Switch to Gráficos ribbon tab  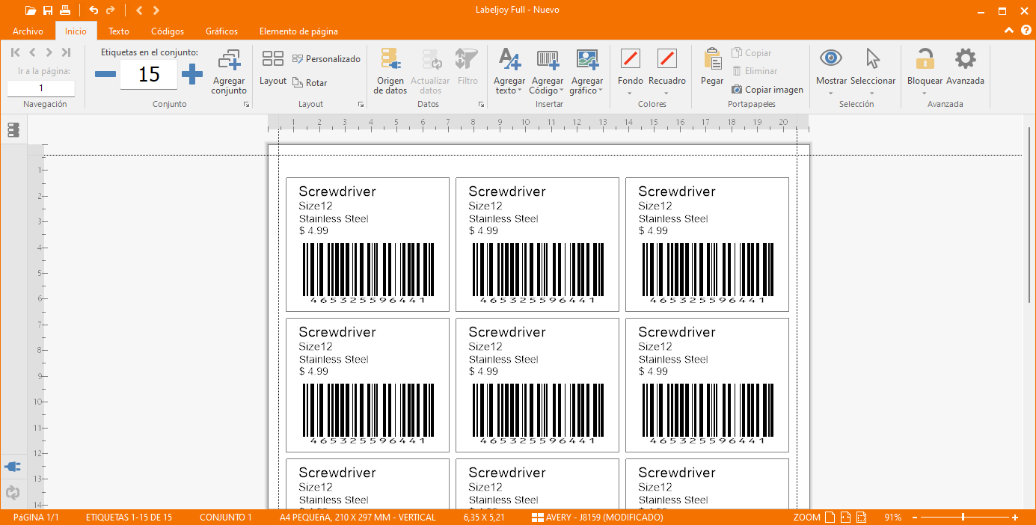pos(222,31)
